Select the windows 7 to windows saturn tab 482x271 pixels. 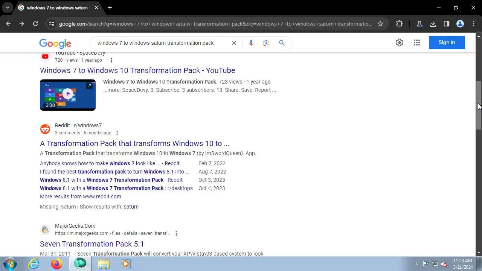58,8
